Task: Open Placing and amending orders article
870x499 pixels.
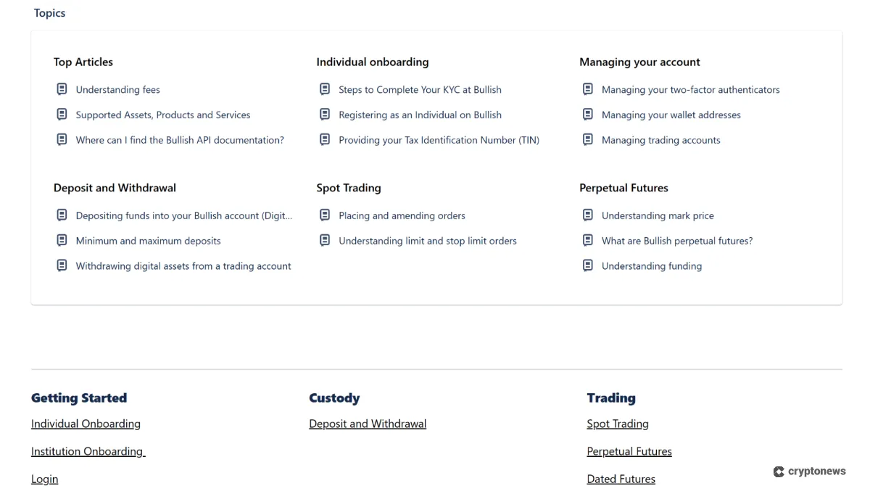Action: (402, 216)
